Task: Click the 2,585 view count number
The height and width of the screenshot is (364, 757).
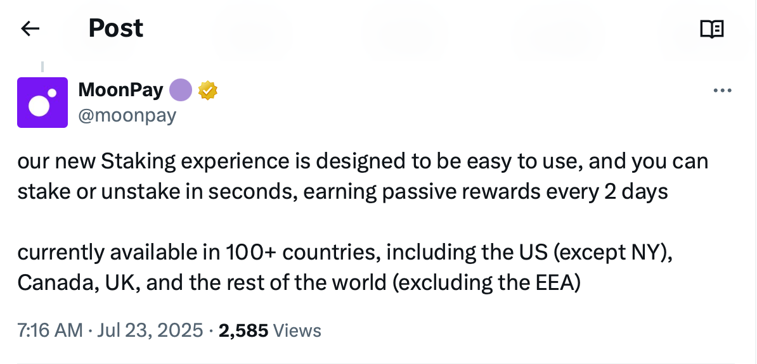Action: [x=243, y=330]
